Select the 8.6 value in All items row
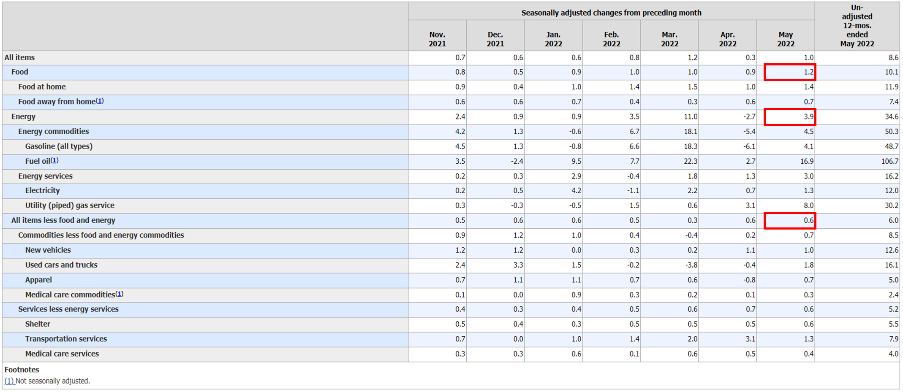The height and width of the screenshot is (392, 903). click(x=893, y=57)
